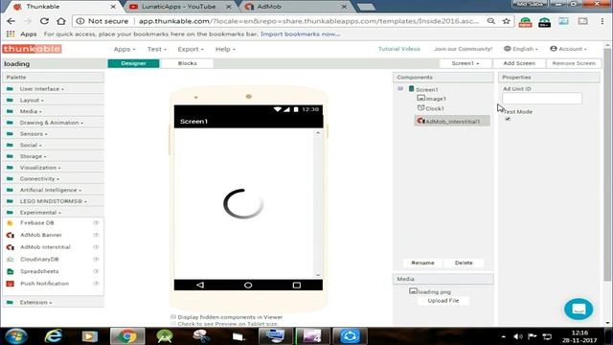Click the Upload File button
This screenshot has width=613, height=345.
coord(443,301)
